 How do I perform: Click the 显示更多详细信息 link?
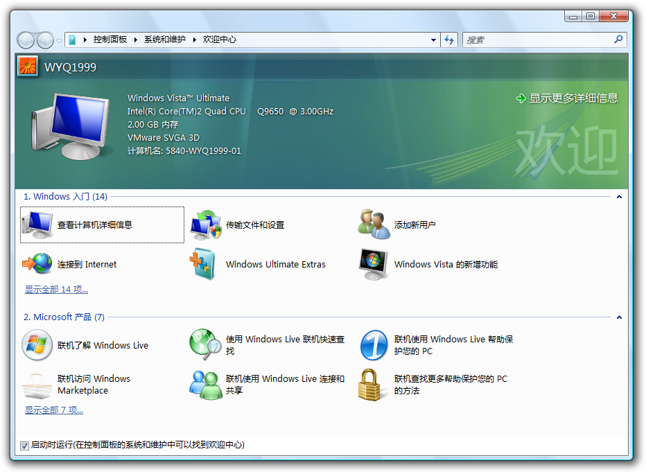(573, 98)
